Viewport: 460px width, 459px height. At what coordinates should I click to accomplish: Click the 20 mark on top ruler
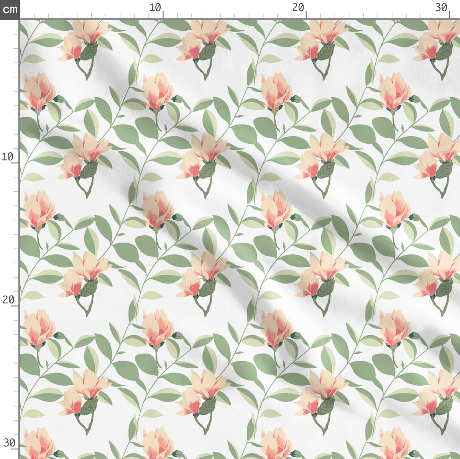click(298, 7)
